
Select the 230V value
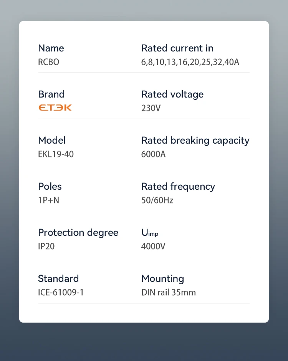tap(151, 108)
